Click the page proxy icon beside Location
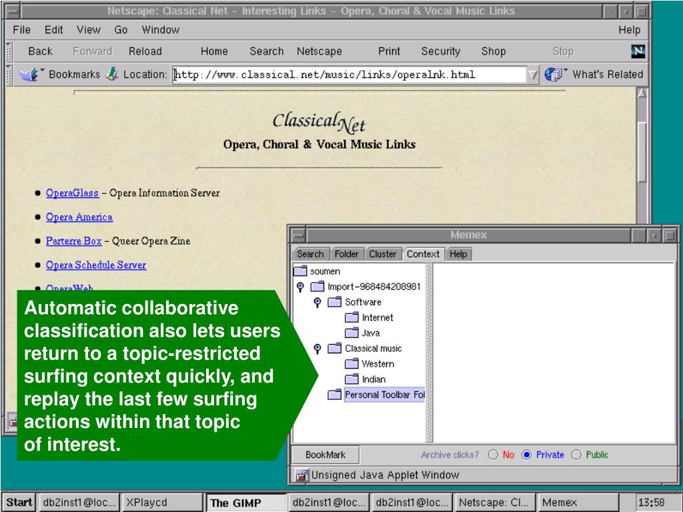Image resolution: width=683 pixels, height=512 pixels. click(x=112, y=74)
